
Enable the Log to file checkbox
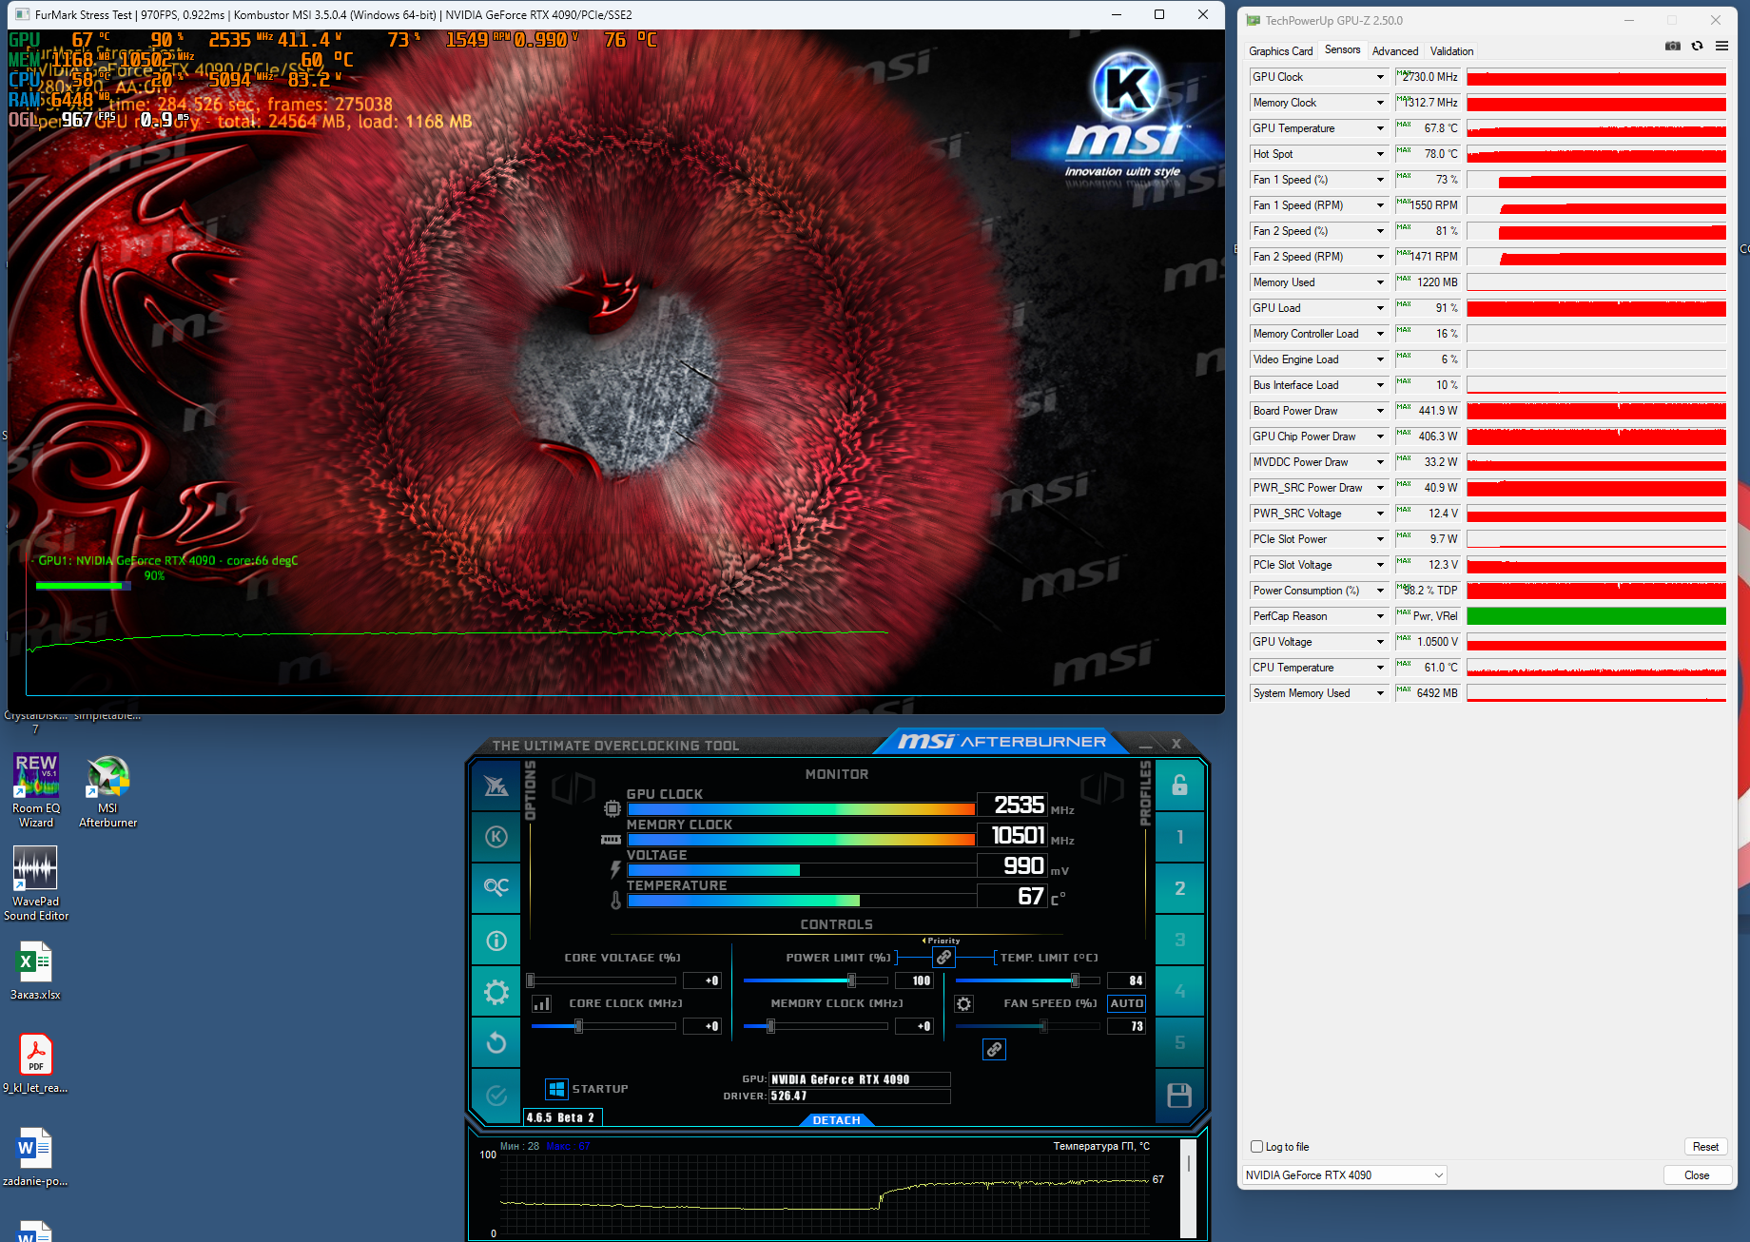coord(1256,1147)
